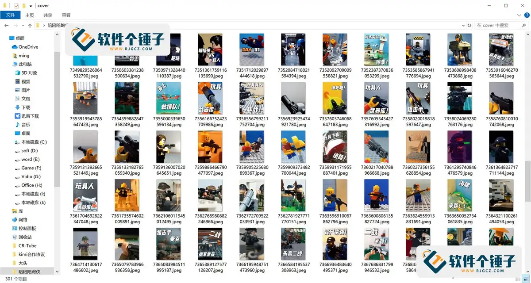The image size is (531, 283).
Task: Switch to the 主页 ribbon tab
Action: (x=30, y=15)
